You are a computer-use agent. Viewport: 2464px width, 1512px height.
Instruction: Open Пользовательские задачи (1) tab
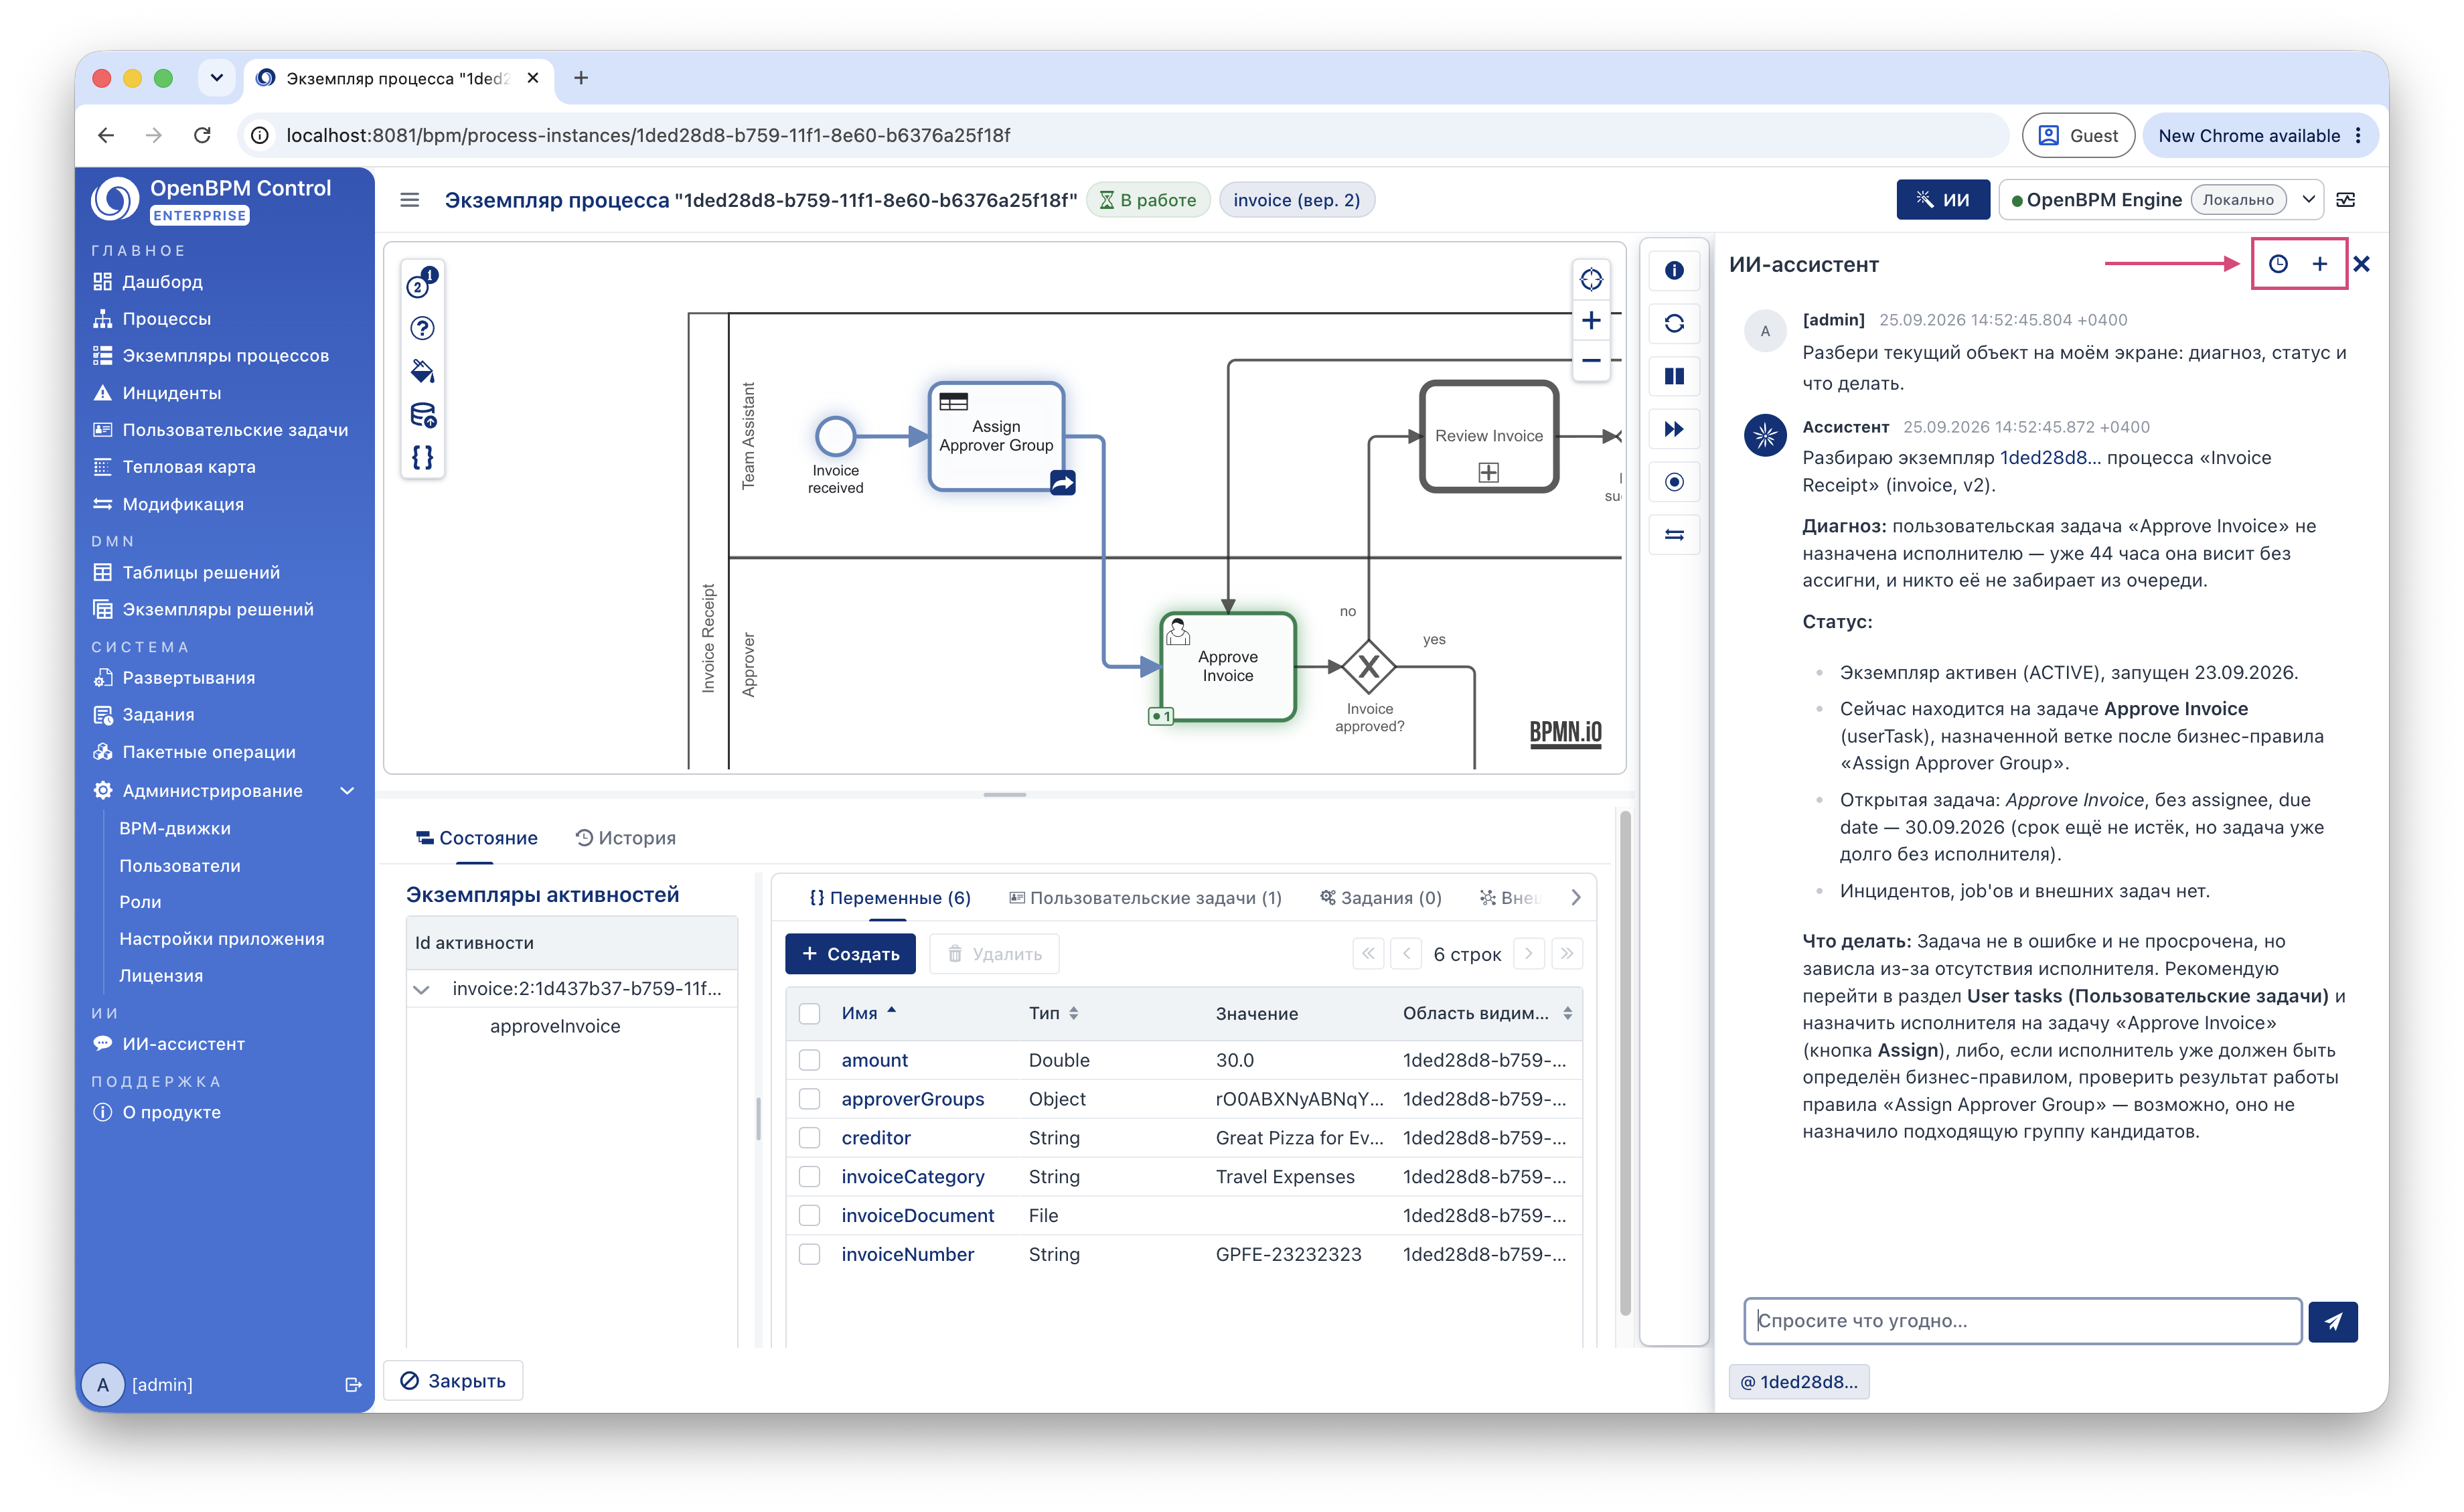coord(1145,898)
